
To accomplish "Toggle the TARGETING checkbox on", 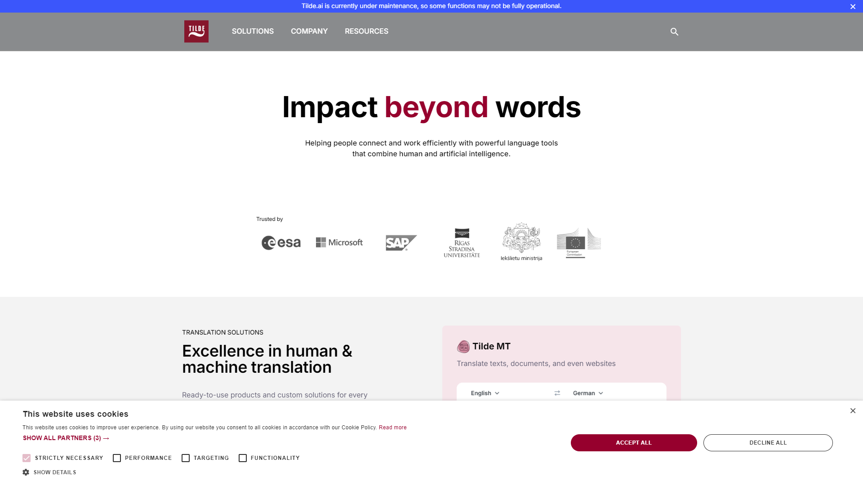I will (186, 458).
